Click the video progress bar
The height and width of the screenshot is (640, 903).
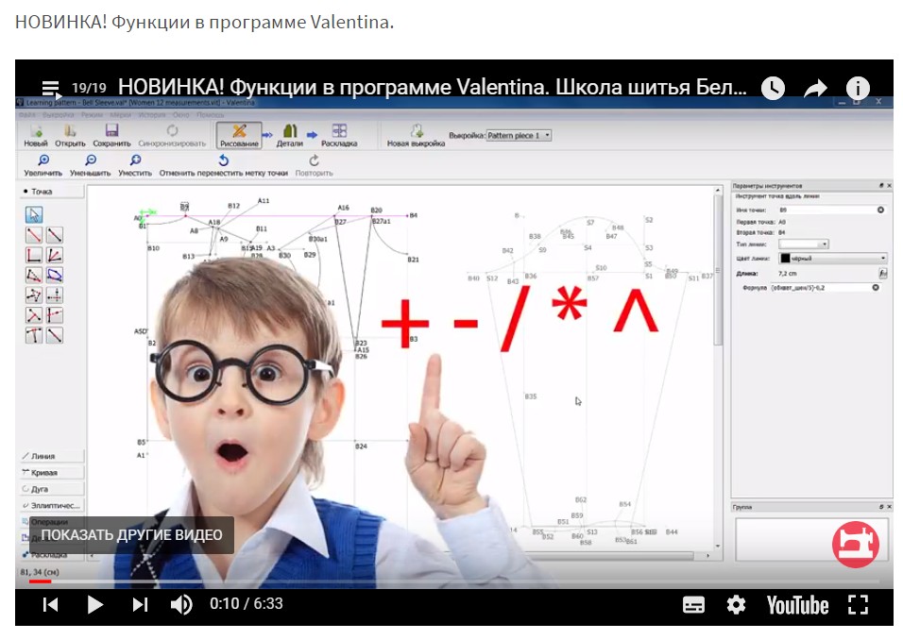pyautogui.click(x=454, y=581)
